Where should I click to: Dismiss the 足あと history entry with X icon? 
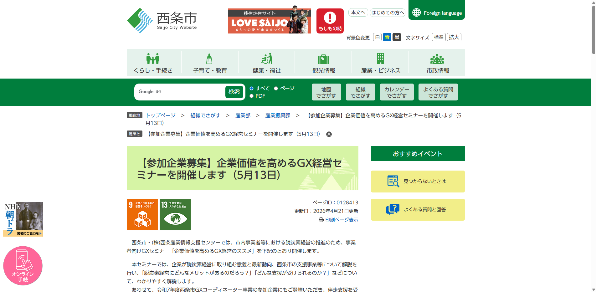(x=329, y=134)
